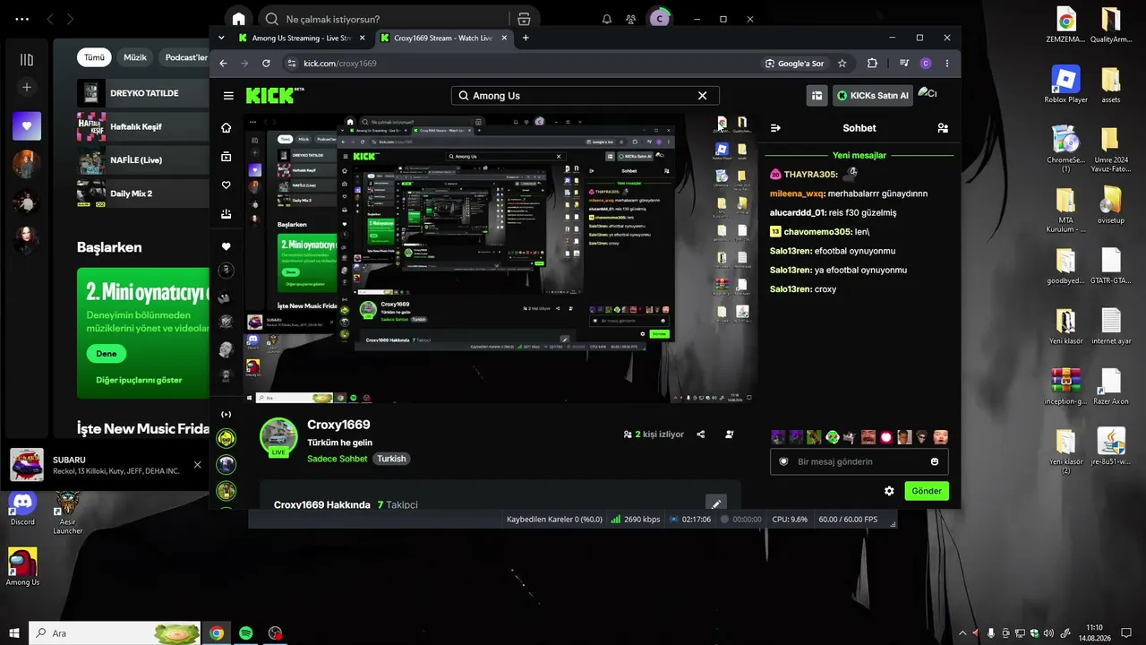
Task: Open Haftalık Keşif playlist in Spotify
Action: coord(143,126)
